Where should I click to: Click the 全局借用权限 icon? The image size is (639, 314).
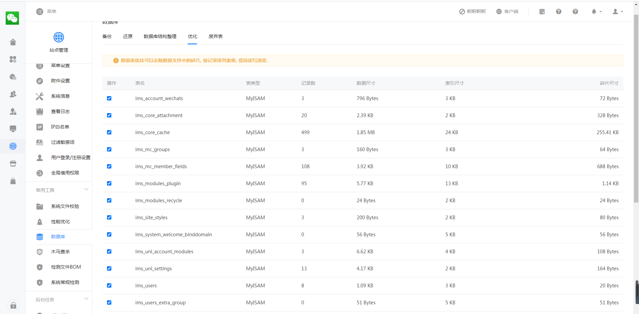40,173
